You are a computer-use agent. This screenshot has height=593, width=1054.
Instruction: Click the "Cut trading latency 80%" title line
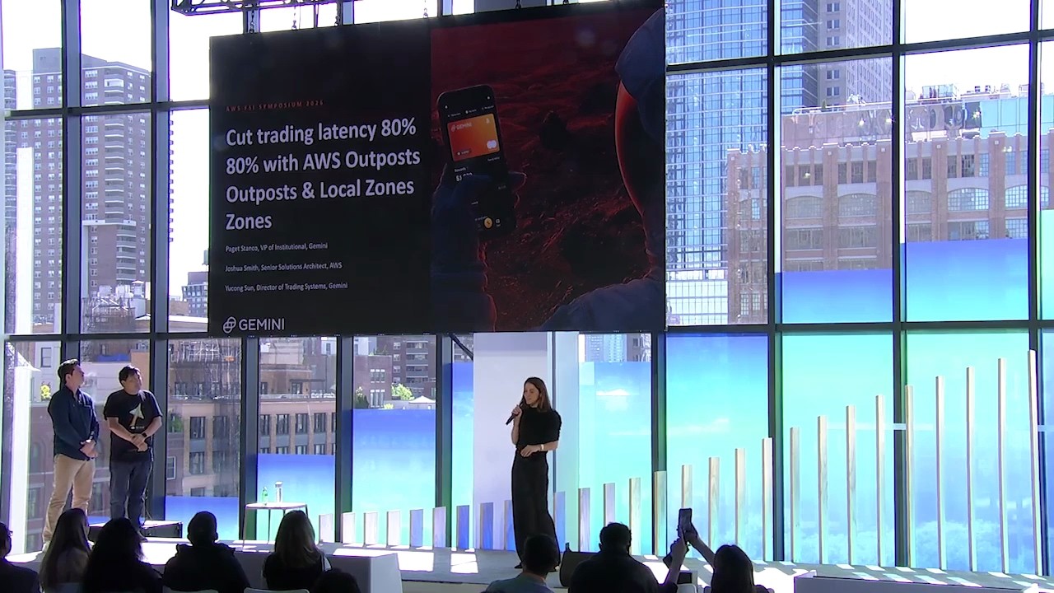point(321,130)
